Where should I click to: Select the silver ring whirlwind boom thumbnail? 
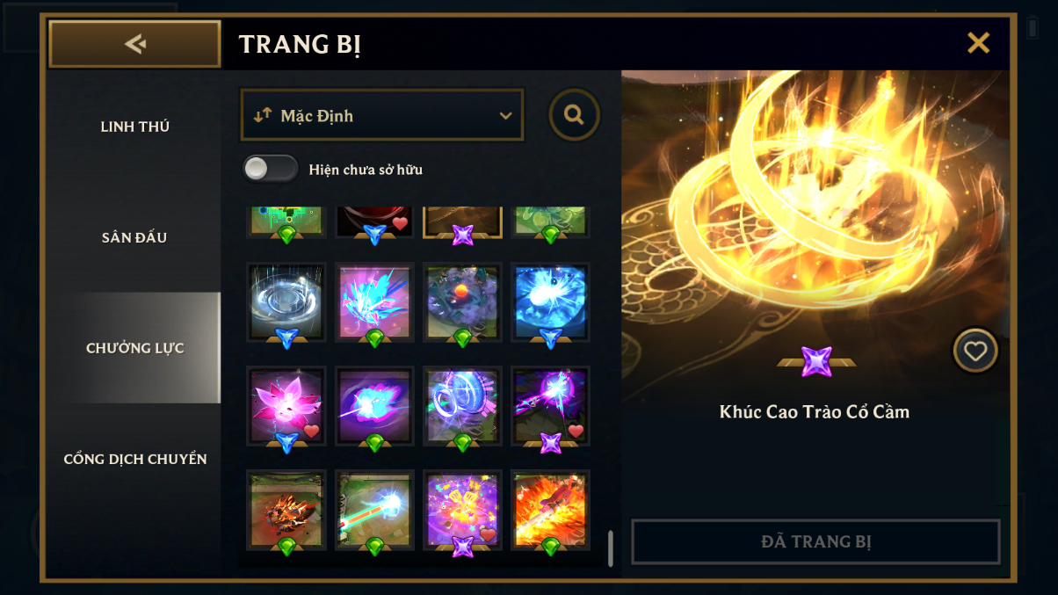[x=286, y=302]
